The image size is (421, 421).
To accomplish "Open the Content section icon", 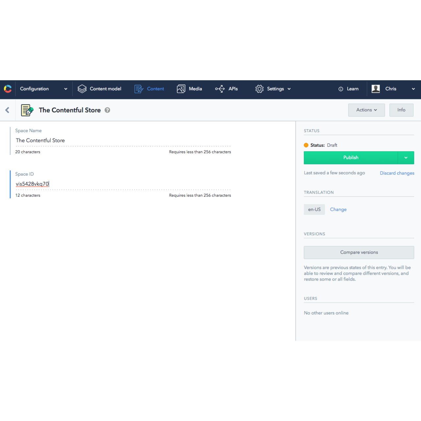I will point(138,89).
